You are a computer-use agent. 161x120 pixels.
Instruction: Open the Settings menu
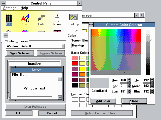coord(10,8)
